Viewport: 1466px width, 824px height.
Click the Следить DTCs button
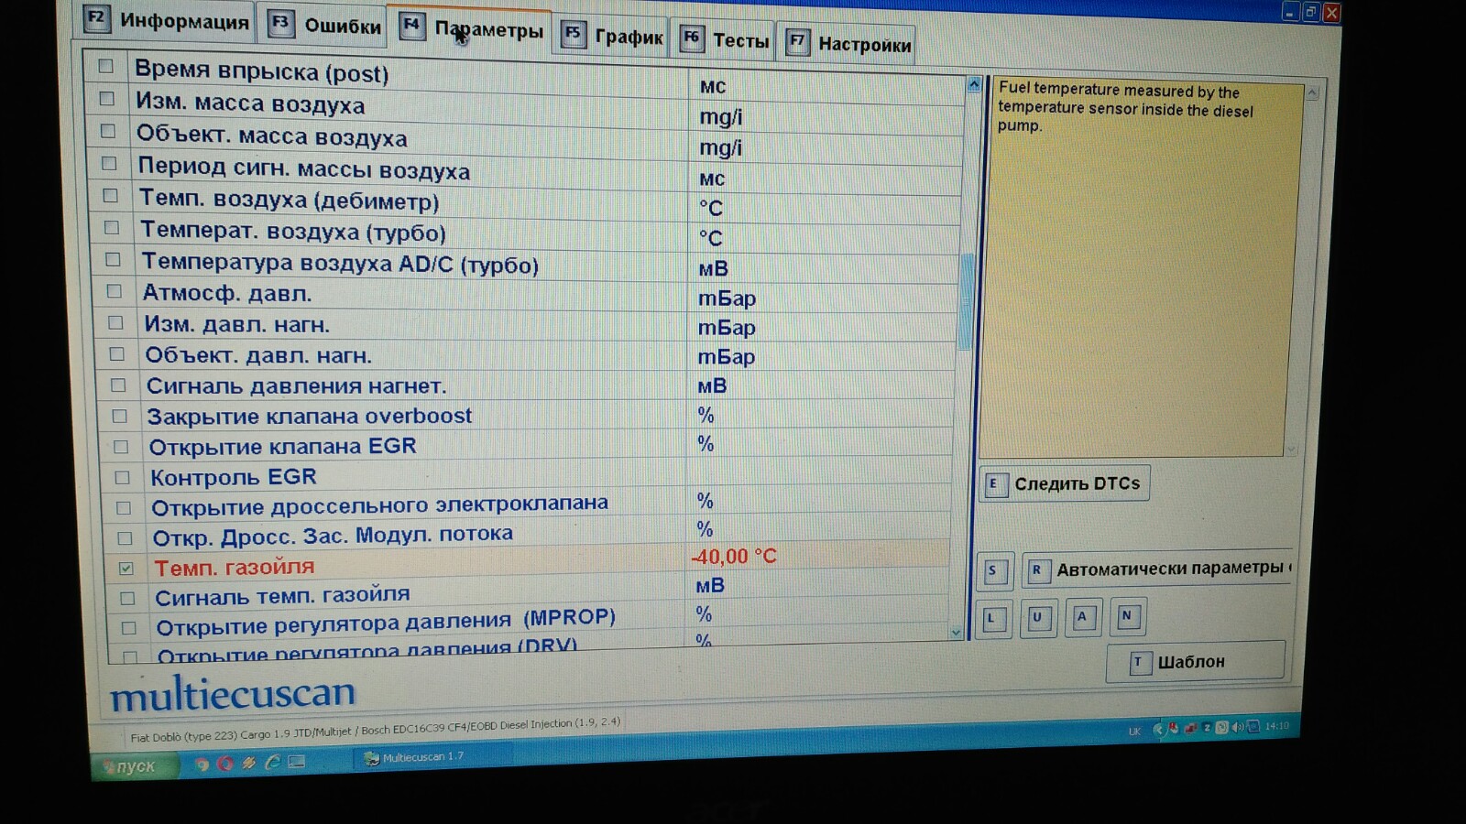coord(1065,483)
